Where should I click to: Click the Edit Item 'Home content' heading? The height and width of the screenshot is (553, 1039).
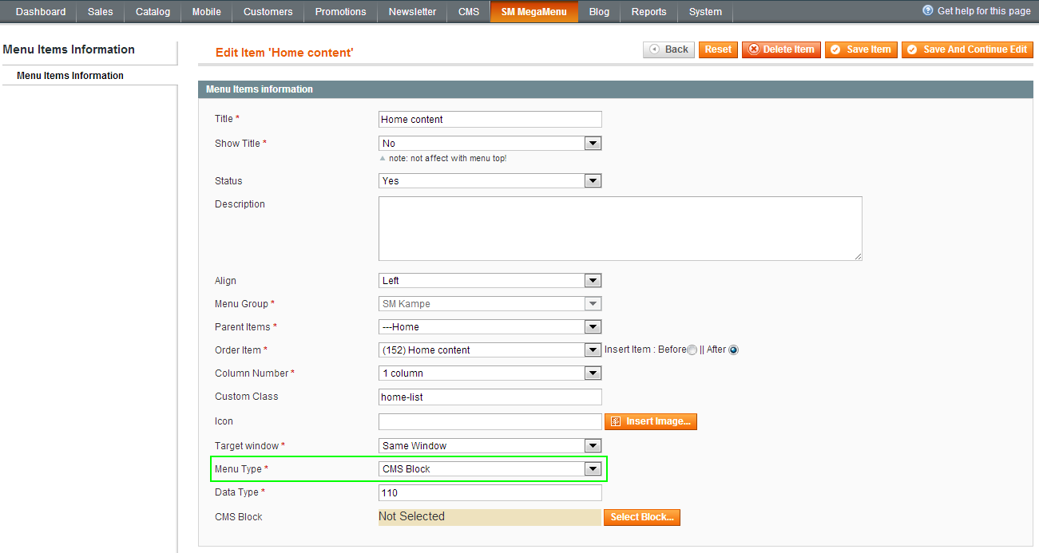(284, 52)
